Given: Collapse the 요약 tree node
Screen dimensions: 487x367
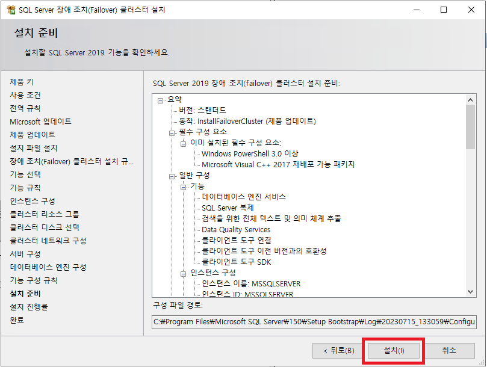Looking at the screenshot, I should point(161,100).
